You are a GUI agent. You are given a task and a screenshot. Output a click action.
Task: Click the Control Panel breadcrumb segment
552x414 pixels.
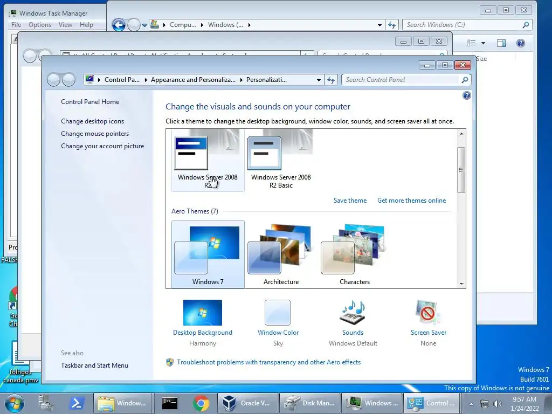tap(122, 80)
